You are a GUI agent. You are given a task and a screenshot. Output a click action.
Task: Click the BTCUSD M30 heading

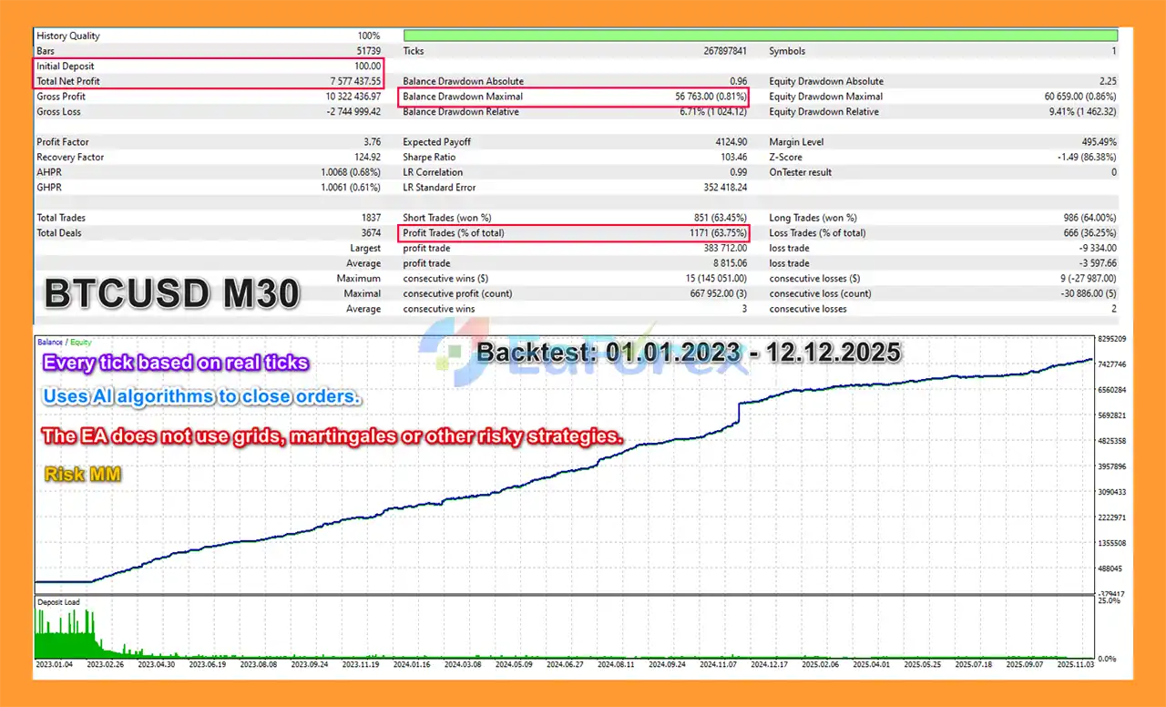click(172, 294)
